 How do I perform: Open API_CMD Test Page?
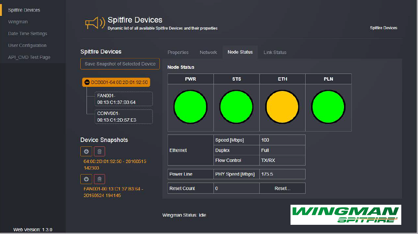tap(29, 57)
